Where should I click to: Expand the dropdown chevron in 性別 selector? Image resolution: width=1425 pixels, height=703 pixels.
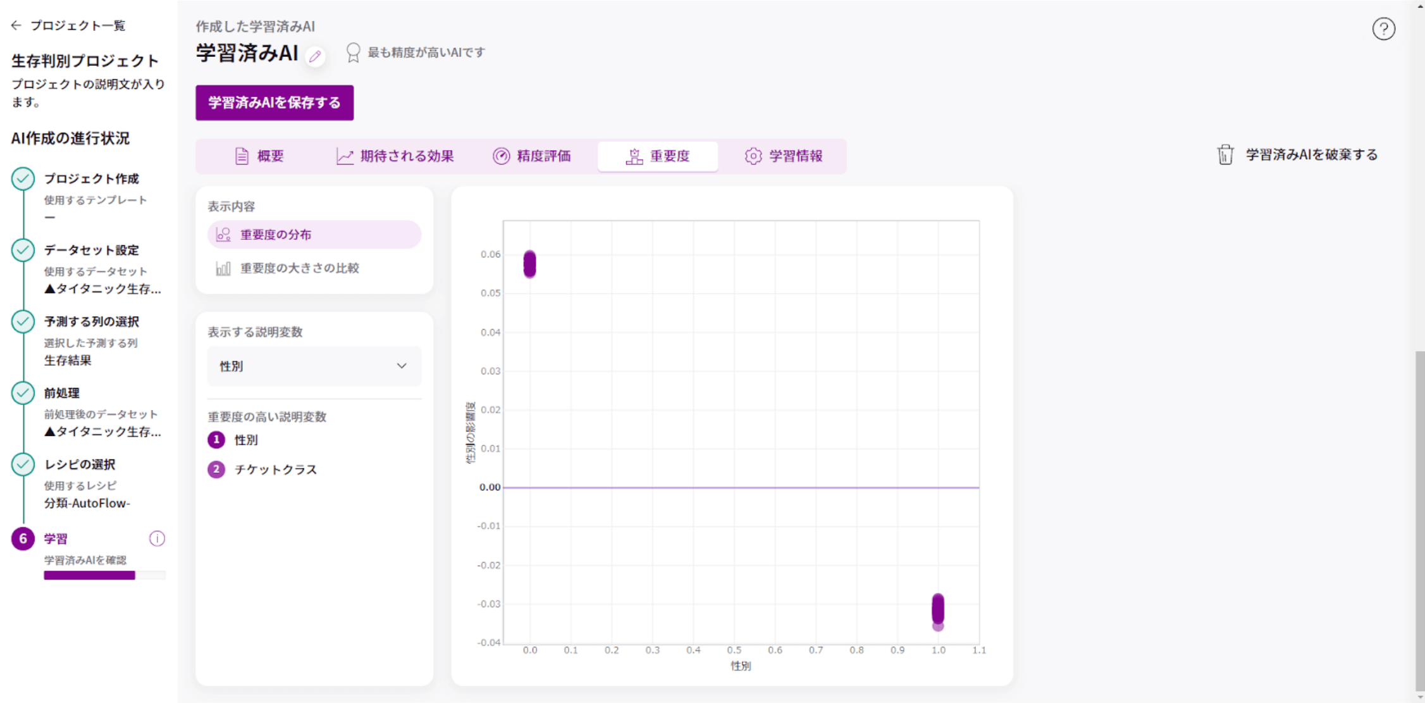(x=402, y=366)
